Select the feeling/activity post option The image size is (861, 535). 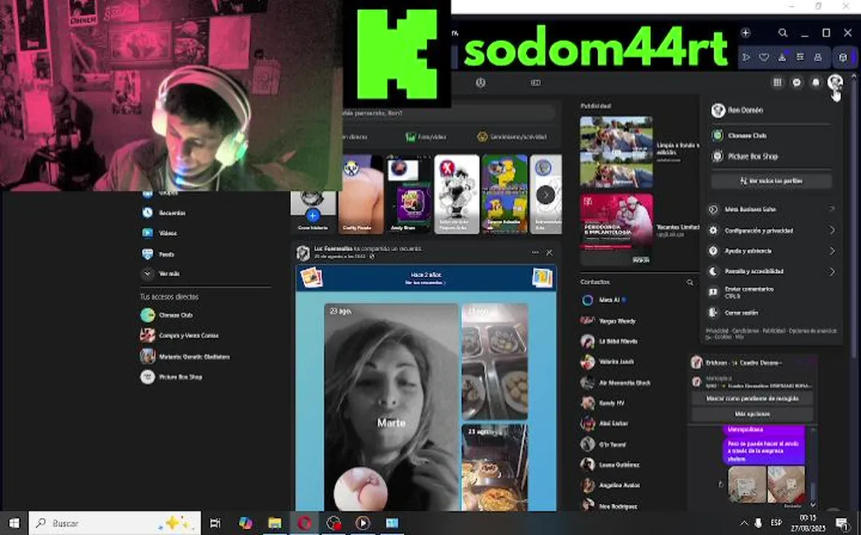point(512,137)
